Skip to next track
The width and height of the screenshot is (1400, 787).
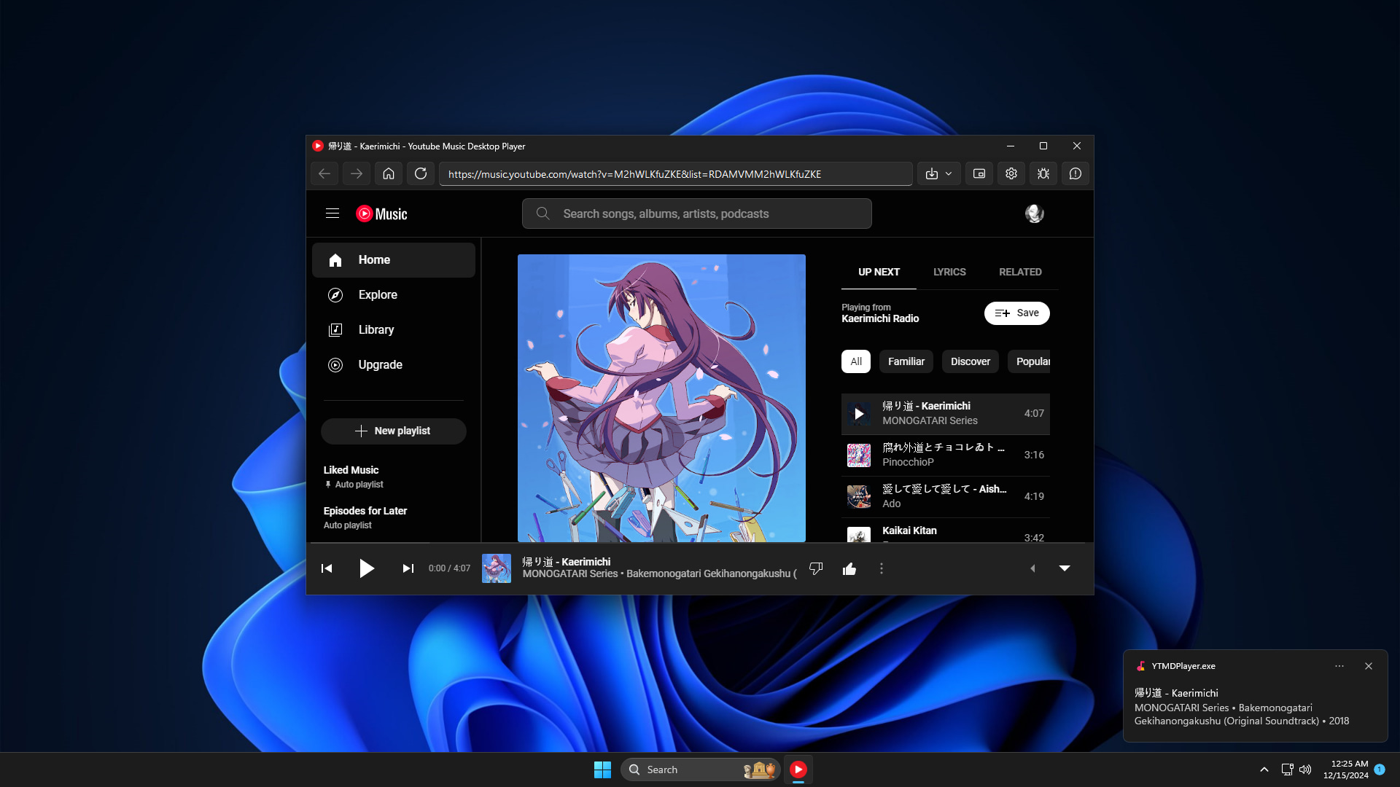pyautogui.click(x=408, y=568)
